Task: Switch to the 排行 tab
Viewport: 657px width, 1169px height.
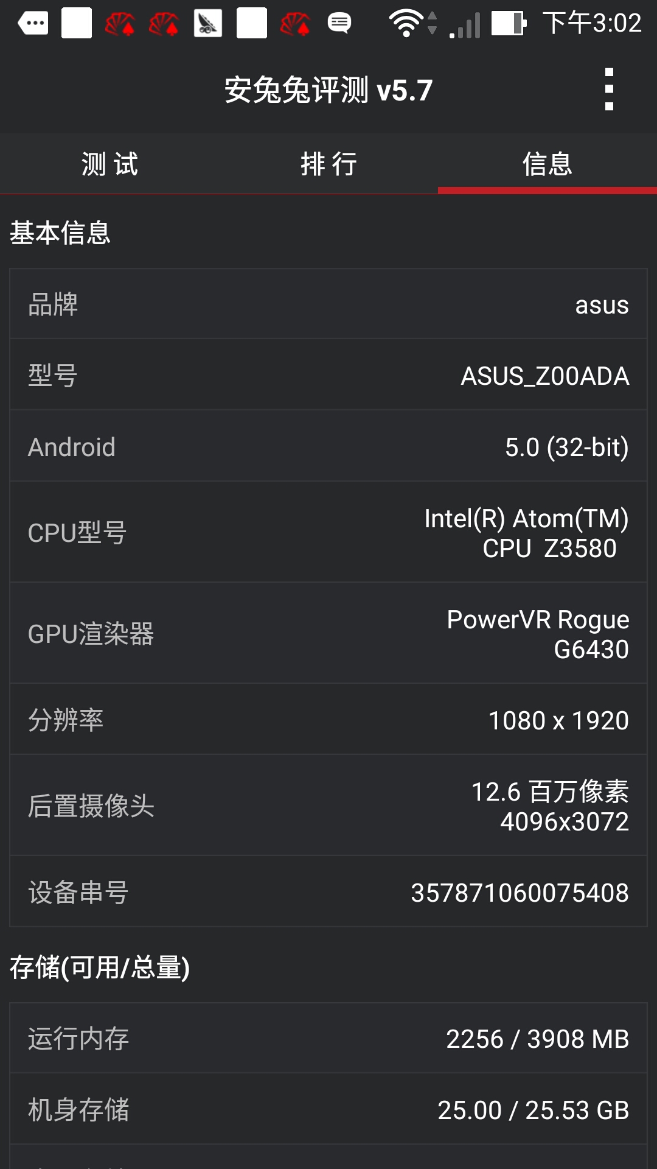Action: (328, 164)
